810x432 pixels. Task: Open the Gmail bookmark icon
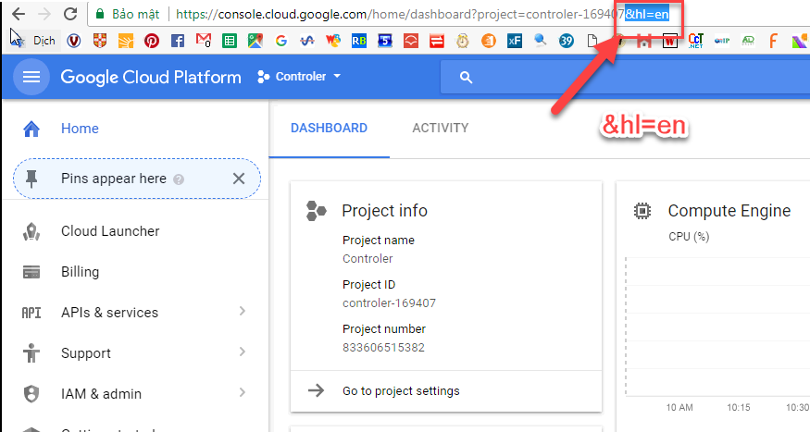(x=204, y=41)
